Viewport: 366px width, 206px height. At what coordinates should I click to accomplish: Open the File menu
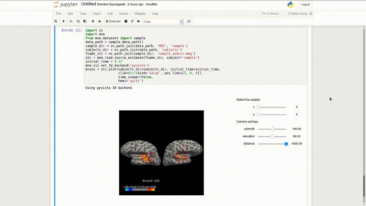point(59,14)
